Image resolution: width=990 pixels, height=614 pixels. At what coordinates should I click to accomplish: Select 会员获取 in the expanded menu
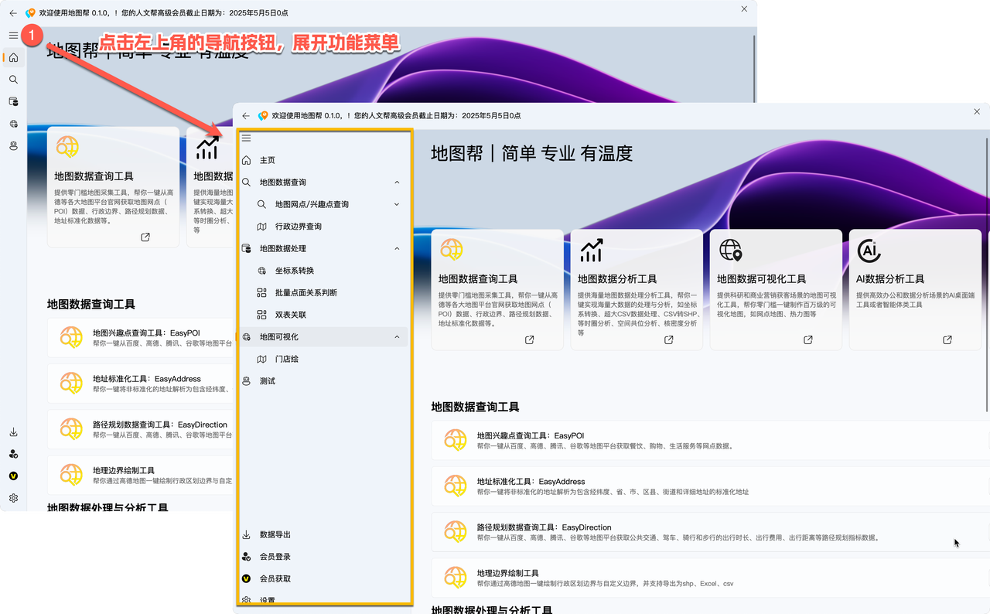tap(324, 578)
